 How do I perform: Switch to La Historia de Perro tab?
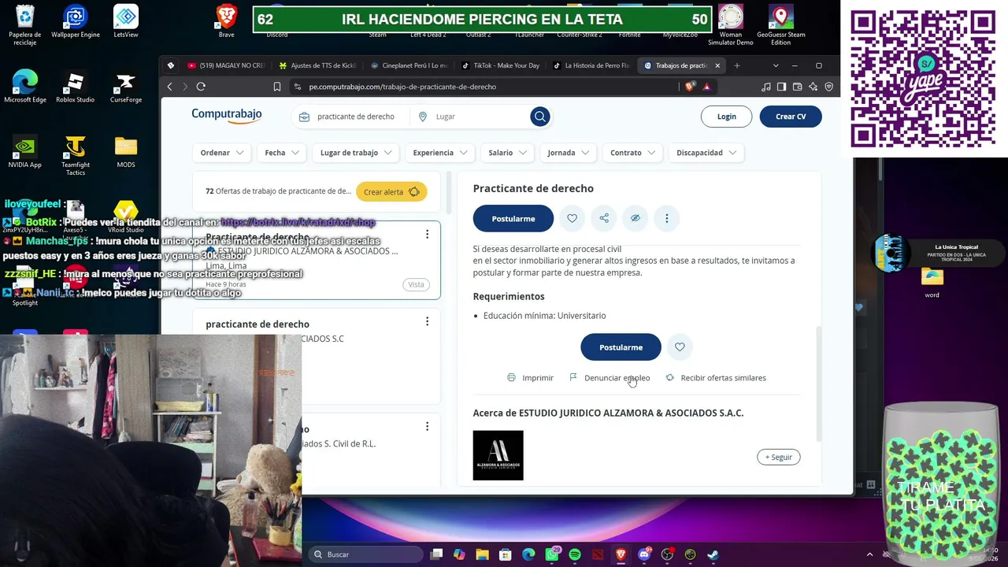591,65
